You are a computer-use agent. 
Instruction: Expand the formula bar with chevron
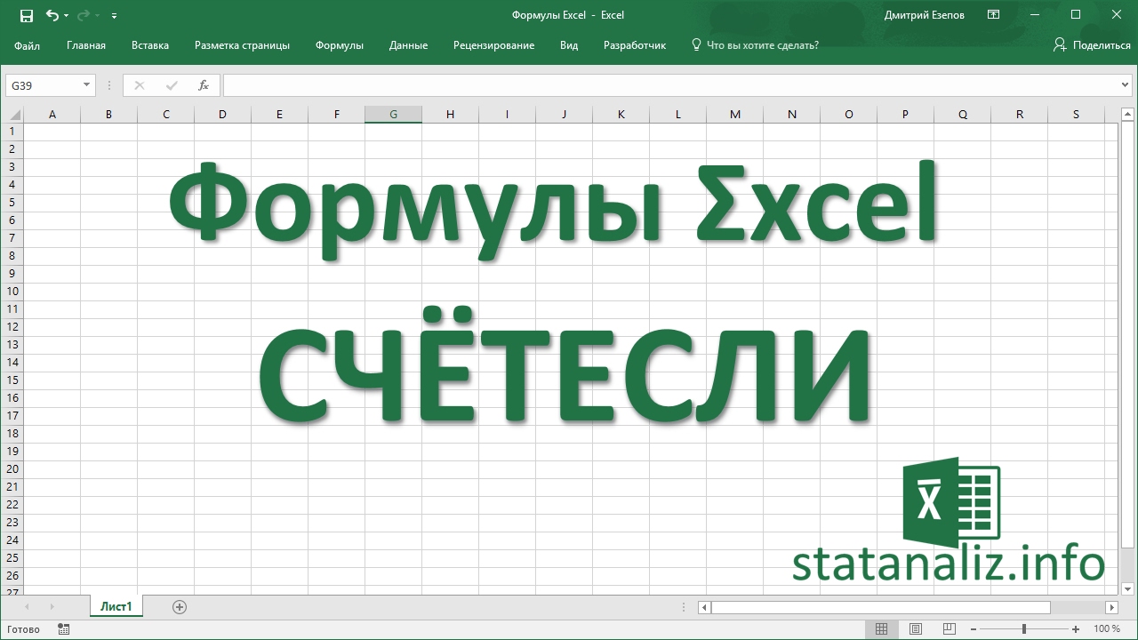1126,85
